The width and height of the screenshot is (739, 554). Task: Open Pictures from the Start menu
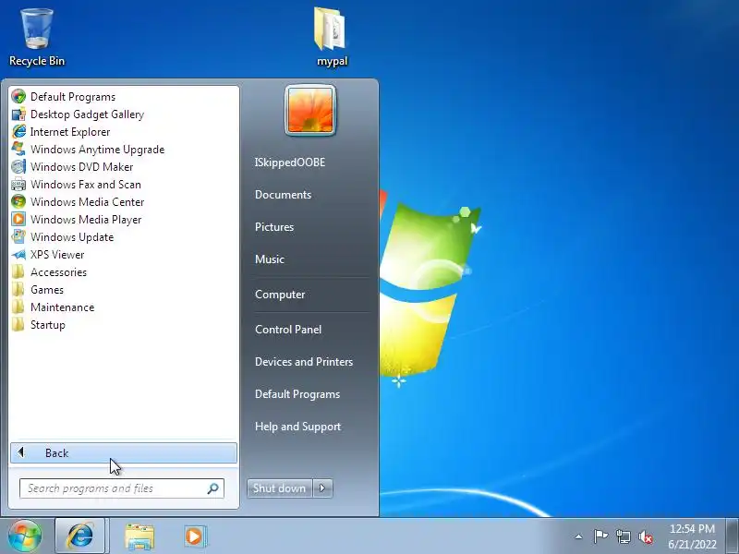click(274, 227)
